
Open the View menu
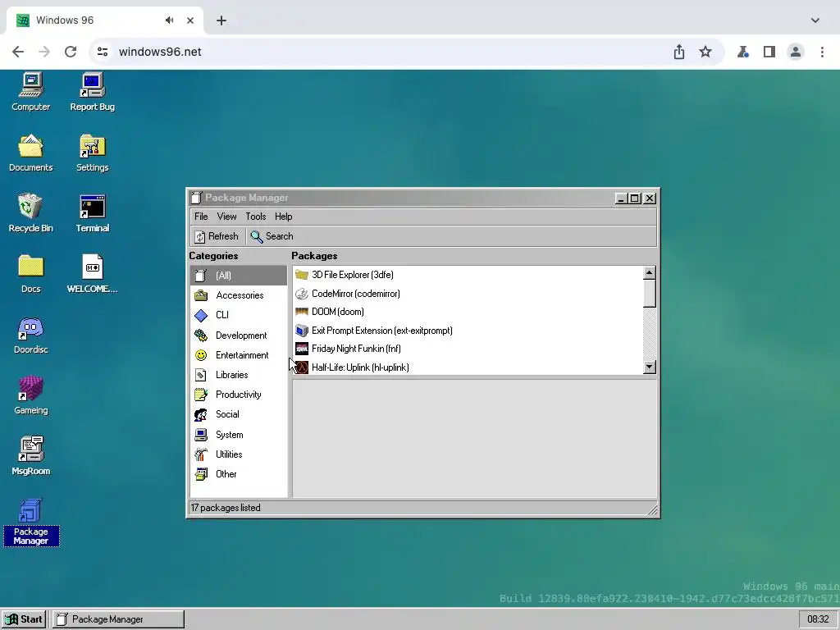[x=226, y=217]
